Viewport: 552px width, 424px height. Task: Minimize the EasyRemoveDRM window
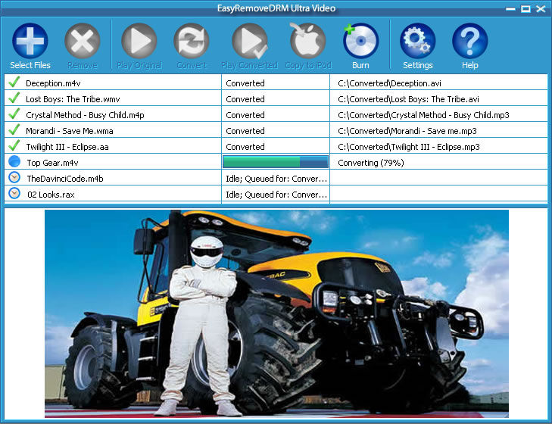[x=510, y=9]
